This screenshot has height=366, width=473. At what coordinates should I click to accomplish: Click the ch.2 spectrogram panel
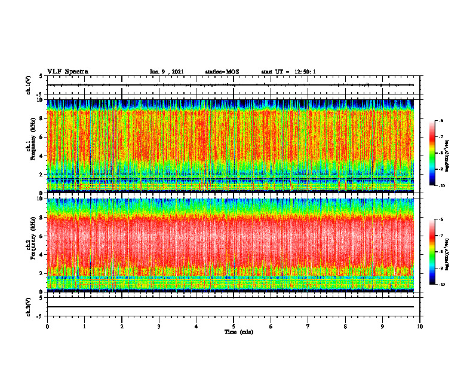(x=231, y=245)
